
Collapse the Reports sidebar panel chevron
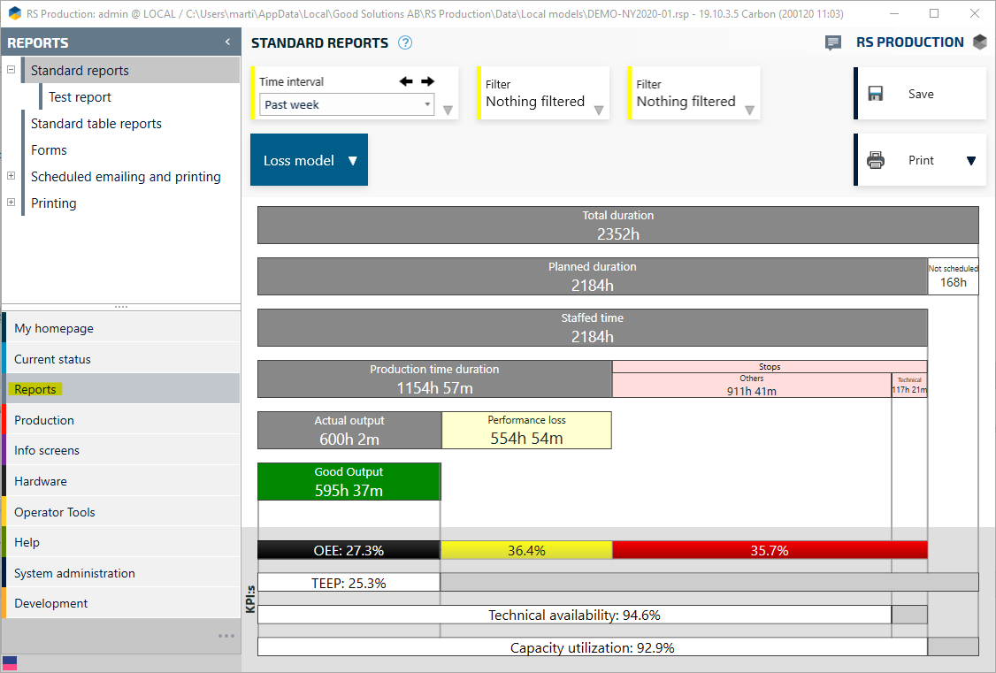pyautogui.click(x=227, y=42)
